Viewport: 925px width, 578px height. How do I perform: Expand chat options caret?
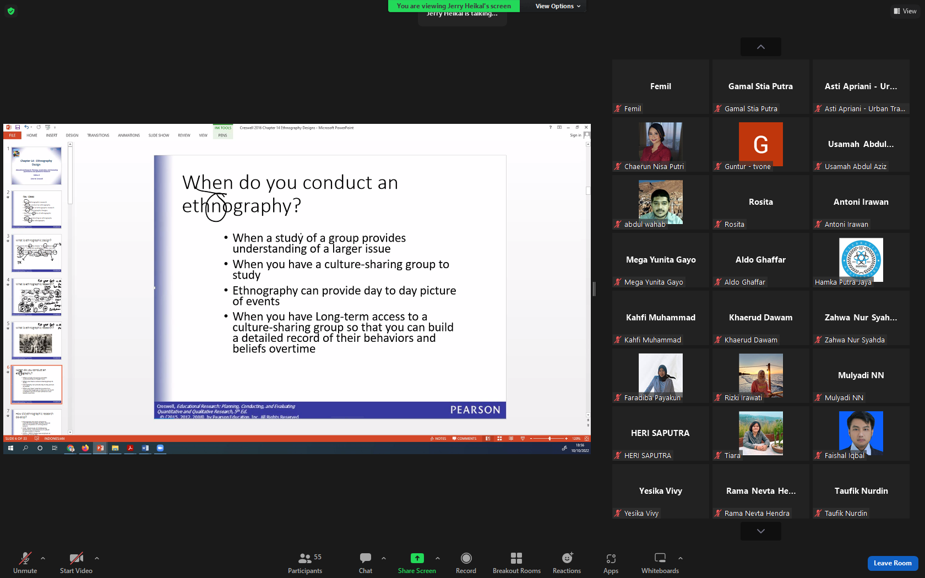[x=384, y=558]
